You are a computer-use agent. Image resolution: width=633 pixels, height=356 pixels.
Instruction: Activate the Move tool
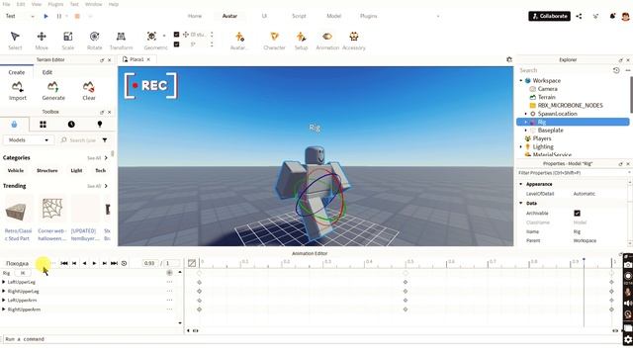(x=42, y=41)
